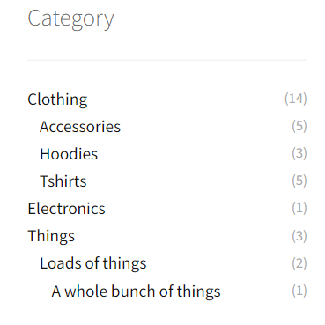Image resolution: width=325 pixels, height=325 pixels.
Task: Click the count next to Things
Action: point(299,236)
